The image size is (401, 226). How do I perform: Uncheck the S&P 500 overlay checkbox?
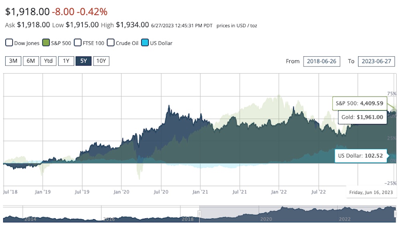pyautogui.click(x=46, y=43)
